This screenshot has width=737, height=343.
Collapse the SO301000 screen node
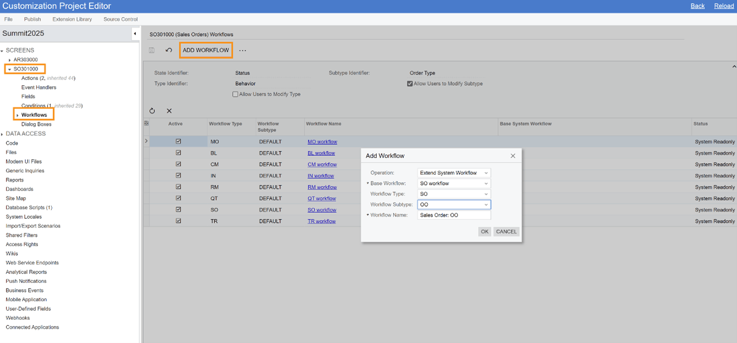point(9,69)
